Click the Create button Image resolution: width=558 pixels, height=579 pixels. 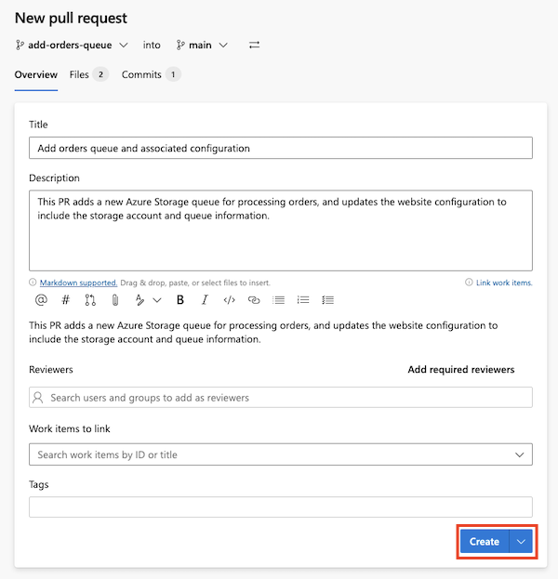tap(485, 542)
